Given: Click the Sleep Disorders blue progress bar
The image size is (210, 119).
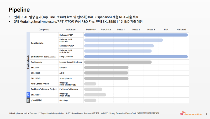Looking at the screenshot, I should click(136, 57).
